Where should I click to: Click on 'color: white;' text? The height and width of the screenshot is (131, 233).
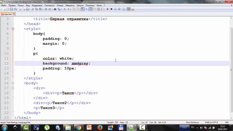(58, 59)
